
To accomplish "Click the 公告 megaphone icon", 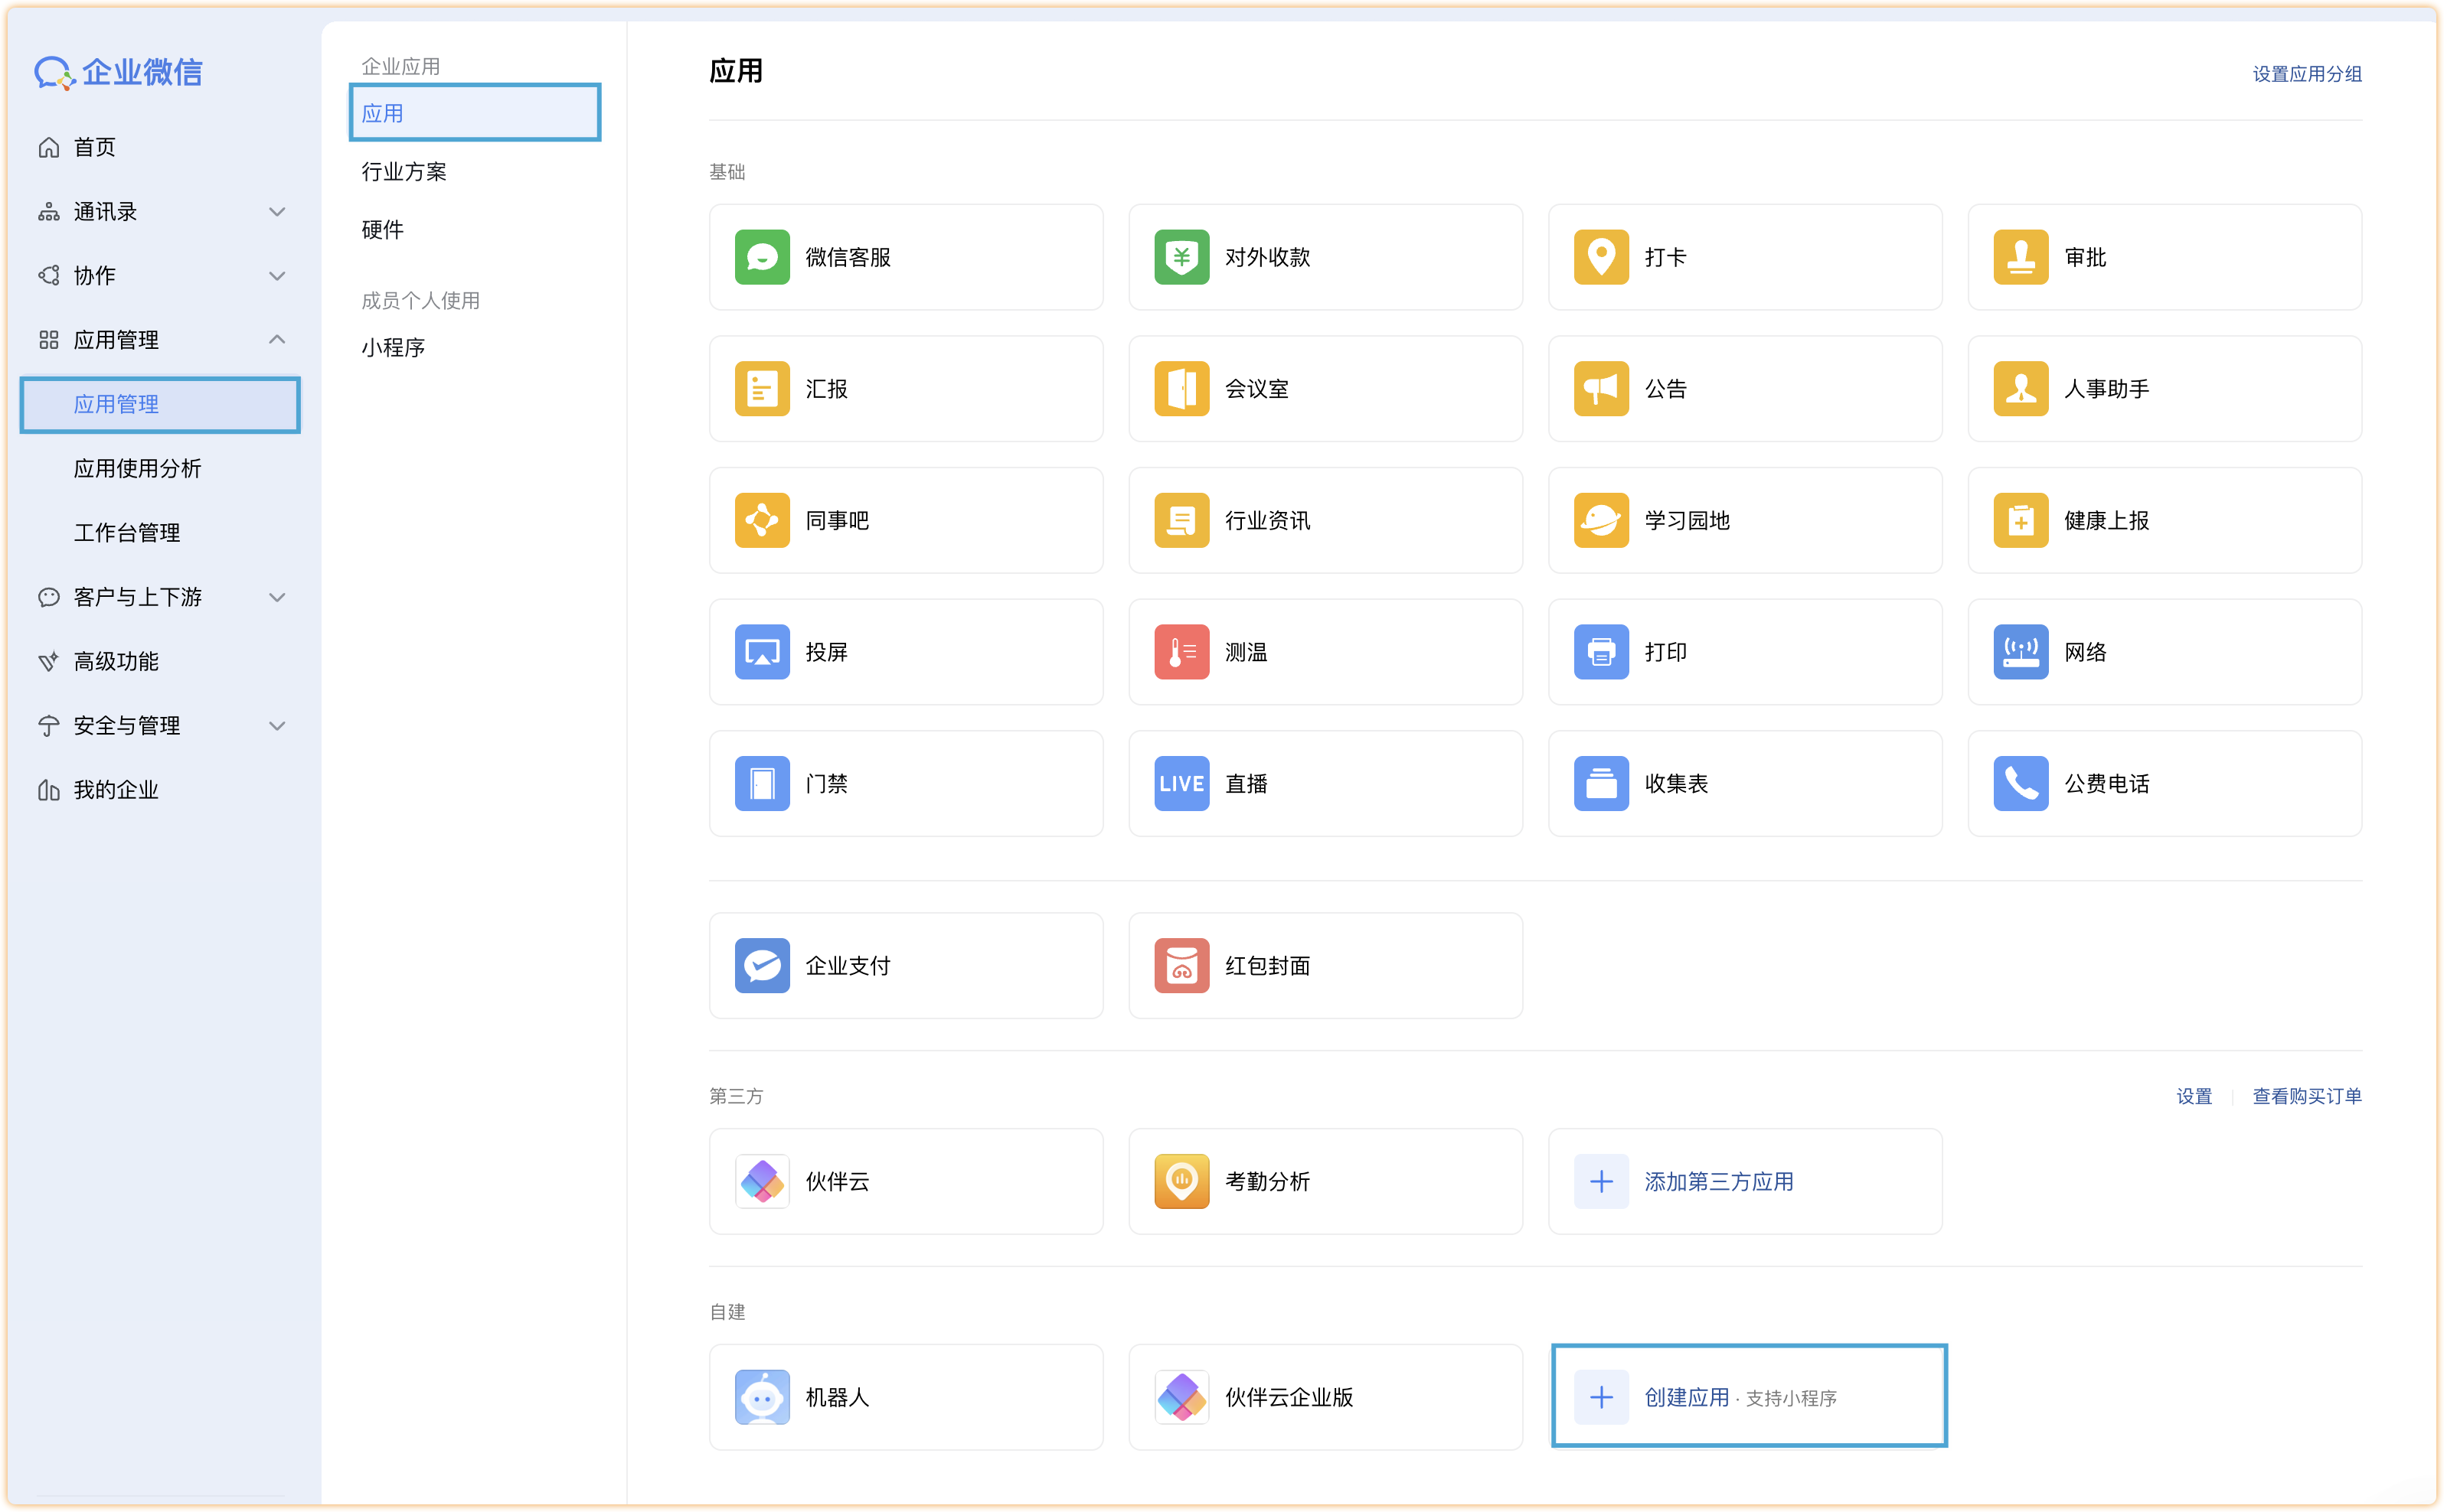I will click(1601, 388).
